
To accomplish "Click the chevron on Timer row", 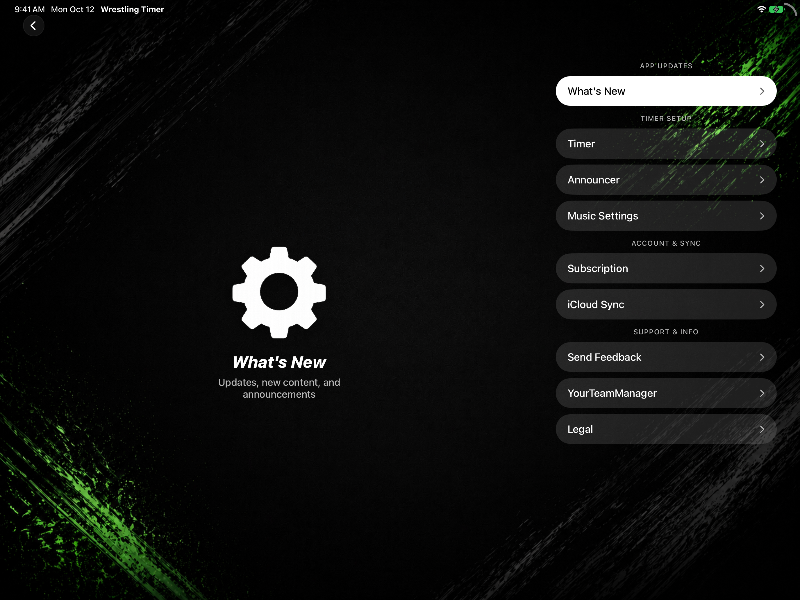I will (762, 144).
